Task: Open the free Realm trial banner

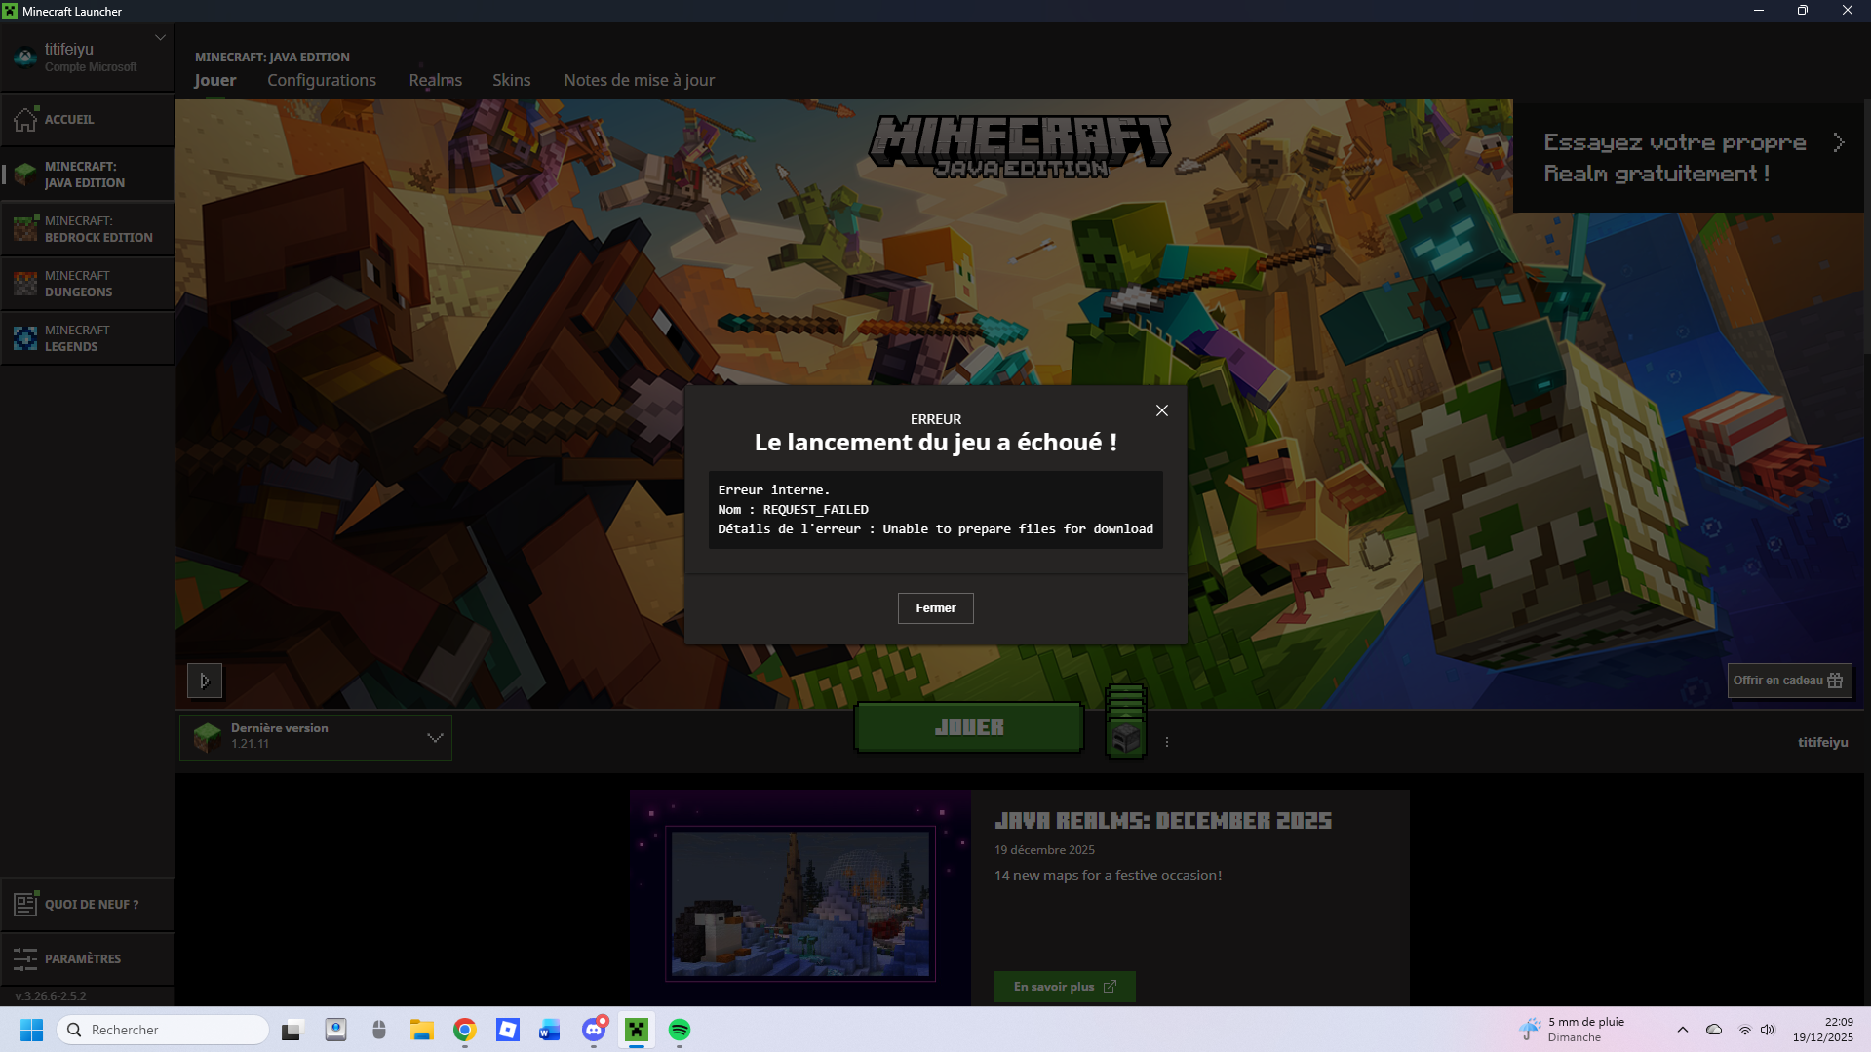Action: [1689, 158]
